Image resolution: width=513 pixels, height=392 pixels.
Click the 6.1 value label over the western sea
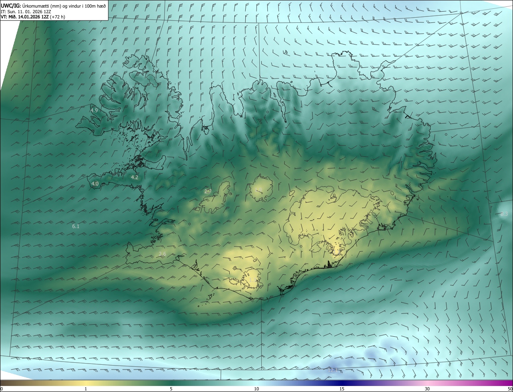point(76,226)
